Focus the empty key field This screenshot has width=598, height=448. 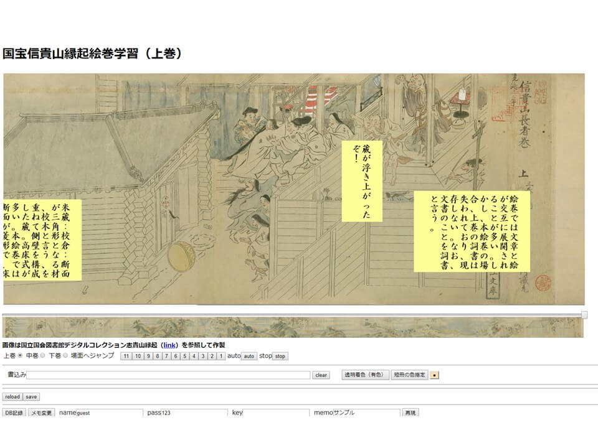276,413
